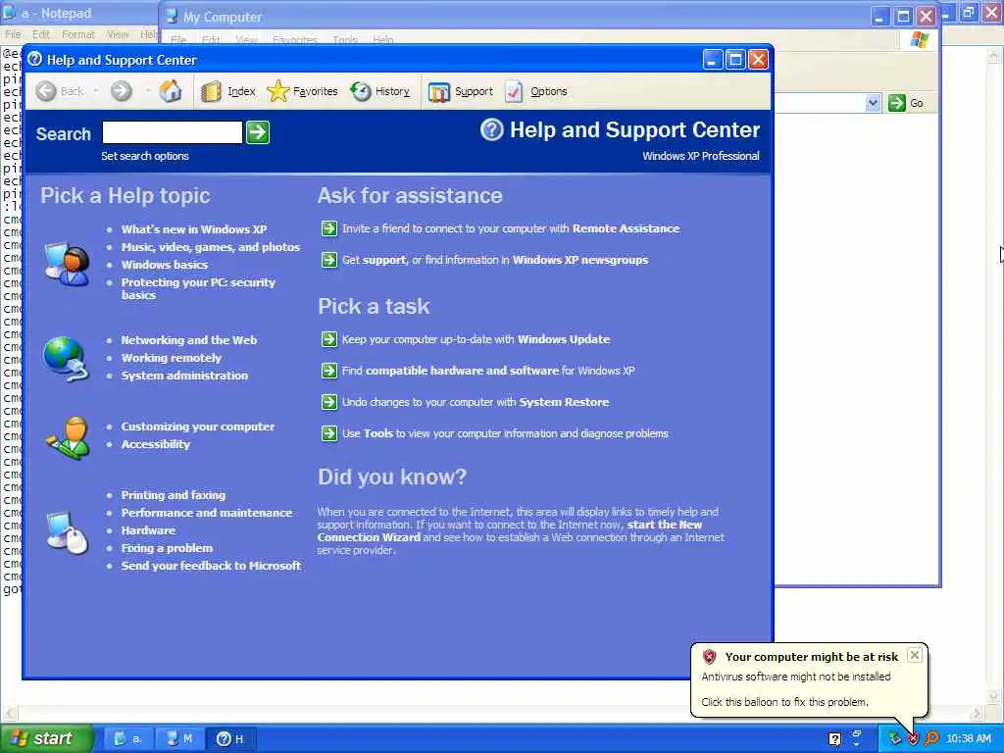1004x753 pixels.
Task: Open the Support toolbar button
Action: (461, 91)
